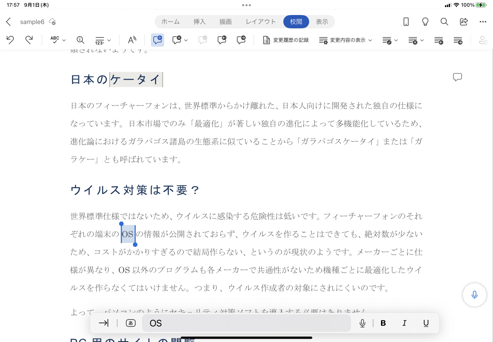The image size is (493, 342).
Task: Toggle 変更履歴の記録 track changes
Action: (286, 40)
